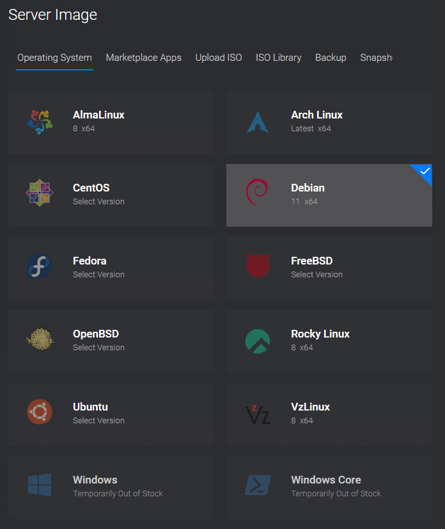Click the OpenBSD pufferfish logo icon

point(39,339)
